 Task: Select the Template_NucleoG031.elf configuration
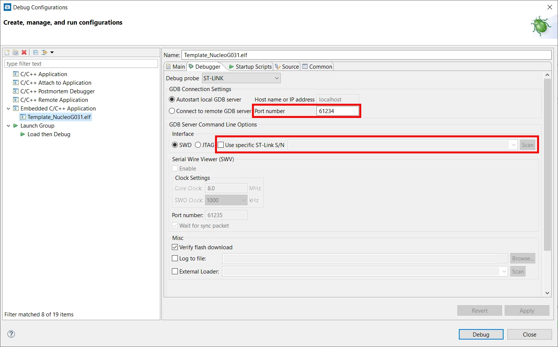[59, 117]
